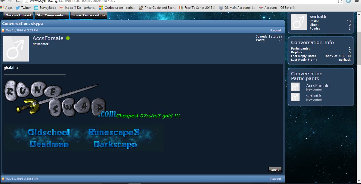
Task: Open the Last Reply From serhatk link
Action: tap(345, 60)
